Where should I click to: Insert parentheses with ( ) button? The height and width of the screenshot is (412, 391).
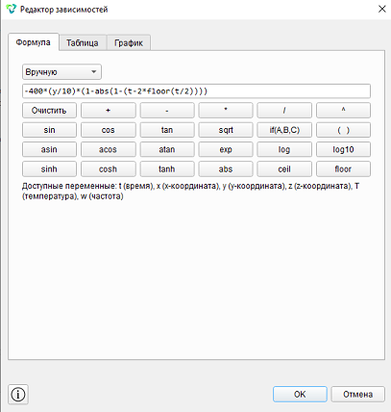point(343,130)
